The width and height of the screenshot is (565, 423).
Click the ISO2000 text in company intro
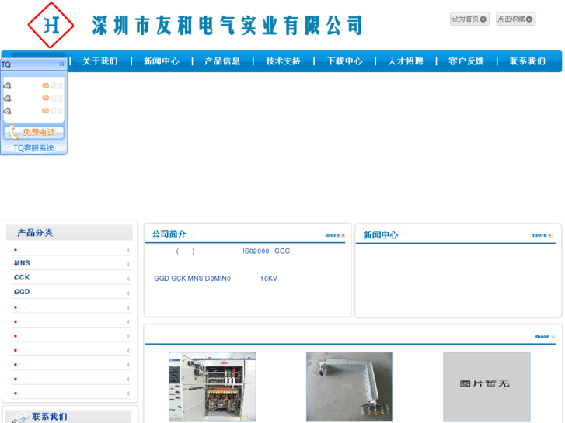pyautogui.click(x=256, y=251)
